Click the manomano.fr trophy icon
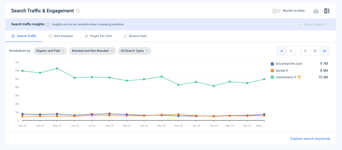 [299, 77]
